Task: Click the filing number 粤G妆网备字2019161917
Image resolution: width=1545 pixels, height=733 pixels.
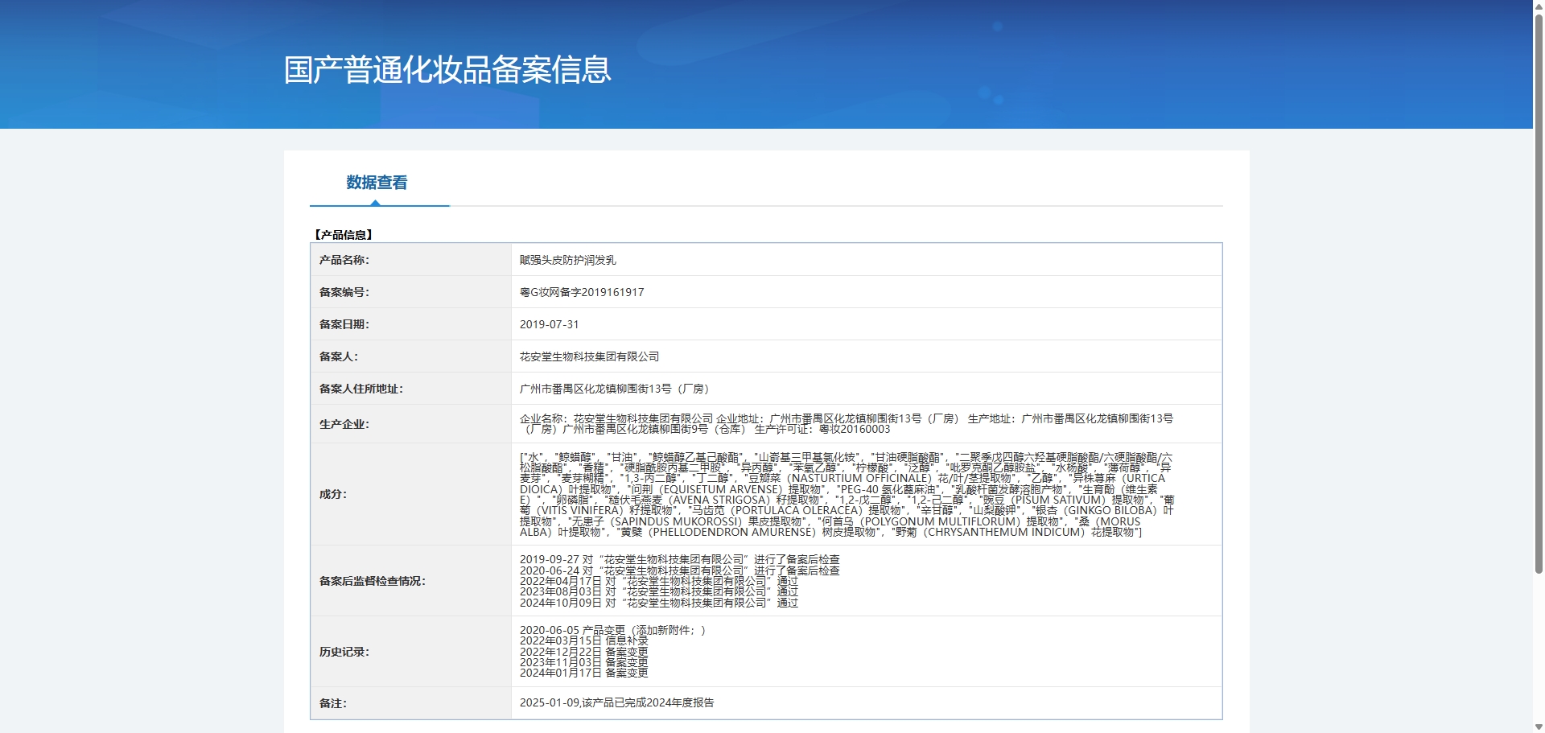Action: pyautogui.click(x=582, y=292)
